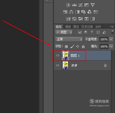Toggle the layer filtering switch
The width and height of the screenshot is (115, 113).
pos(112,32)
